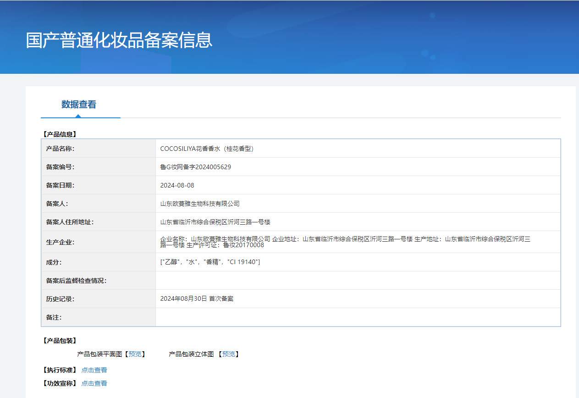This screenshot has width=579, height=398.
Task: Click the 国产普通化妆品备案信息 page heading
Action: point(119,40)
